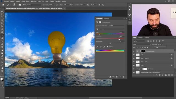Toggle Colorear checkbox

[x=108, y=47]
